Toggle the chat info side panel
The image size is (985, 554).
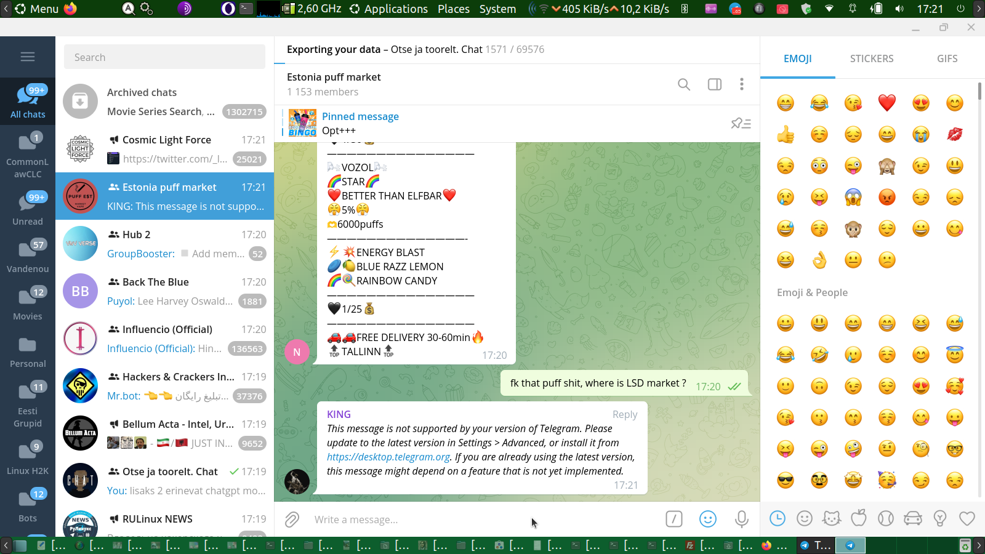click(715, 84)
